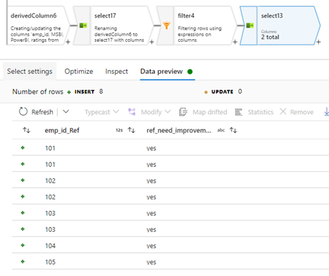Select the derivedColumn6 node

38,25
